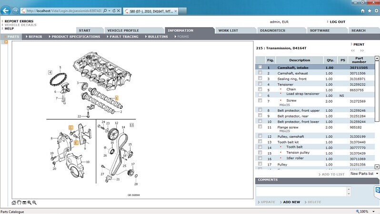
Task: Stop loading via address bar X
Action: click(119, 10)
